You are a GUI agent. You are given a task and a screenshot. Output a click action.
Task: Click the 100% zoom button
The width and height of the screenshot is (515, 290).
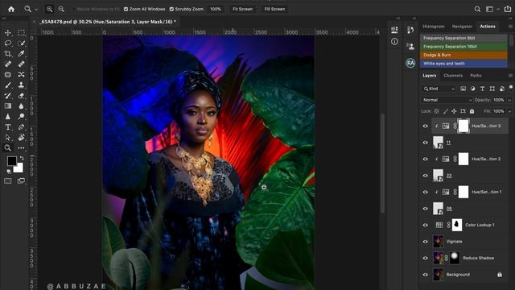point(216,9)
